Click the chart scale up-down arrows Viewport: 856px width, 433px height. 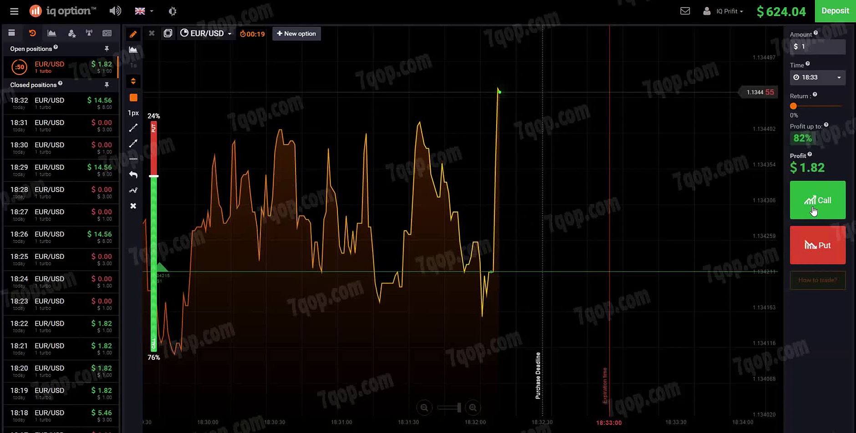[133, 81]
